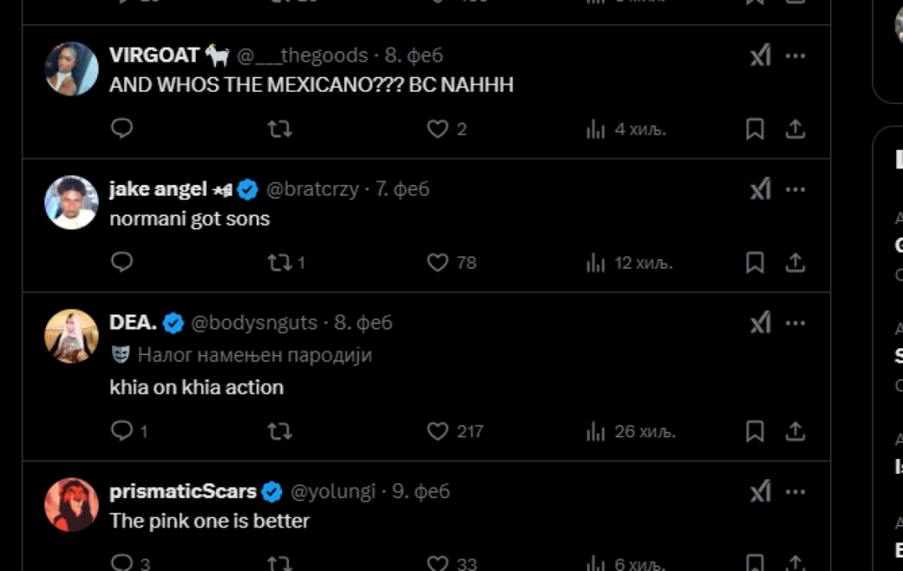Open prismaticScars display name link

183,491
